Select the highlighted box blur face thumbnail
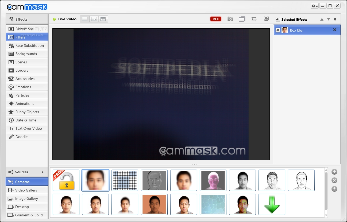The height and width of the screenshot is (222, 347). (x=95, y=180)
